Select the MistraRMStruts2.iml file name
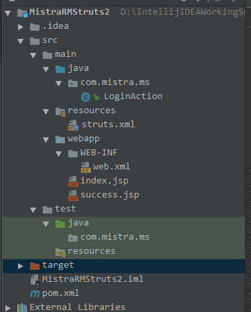The image size is (251, 312). 92,279
